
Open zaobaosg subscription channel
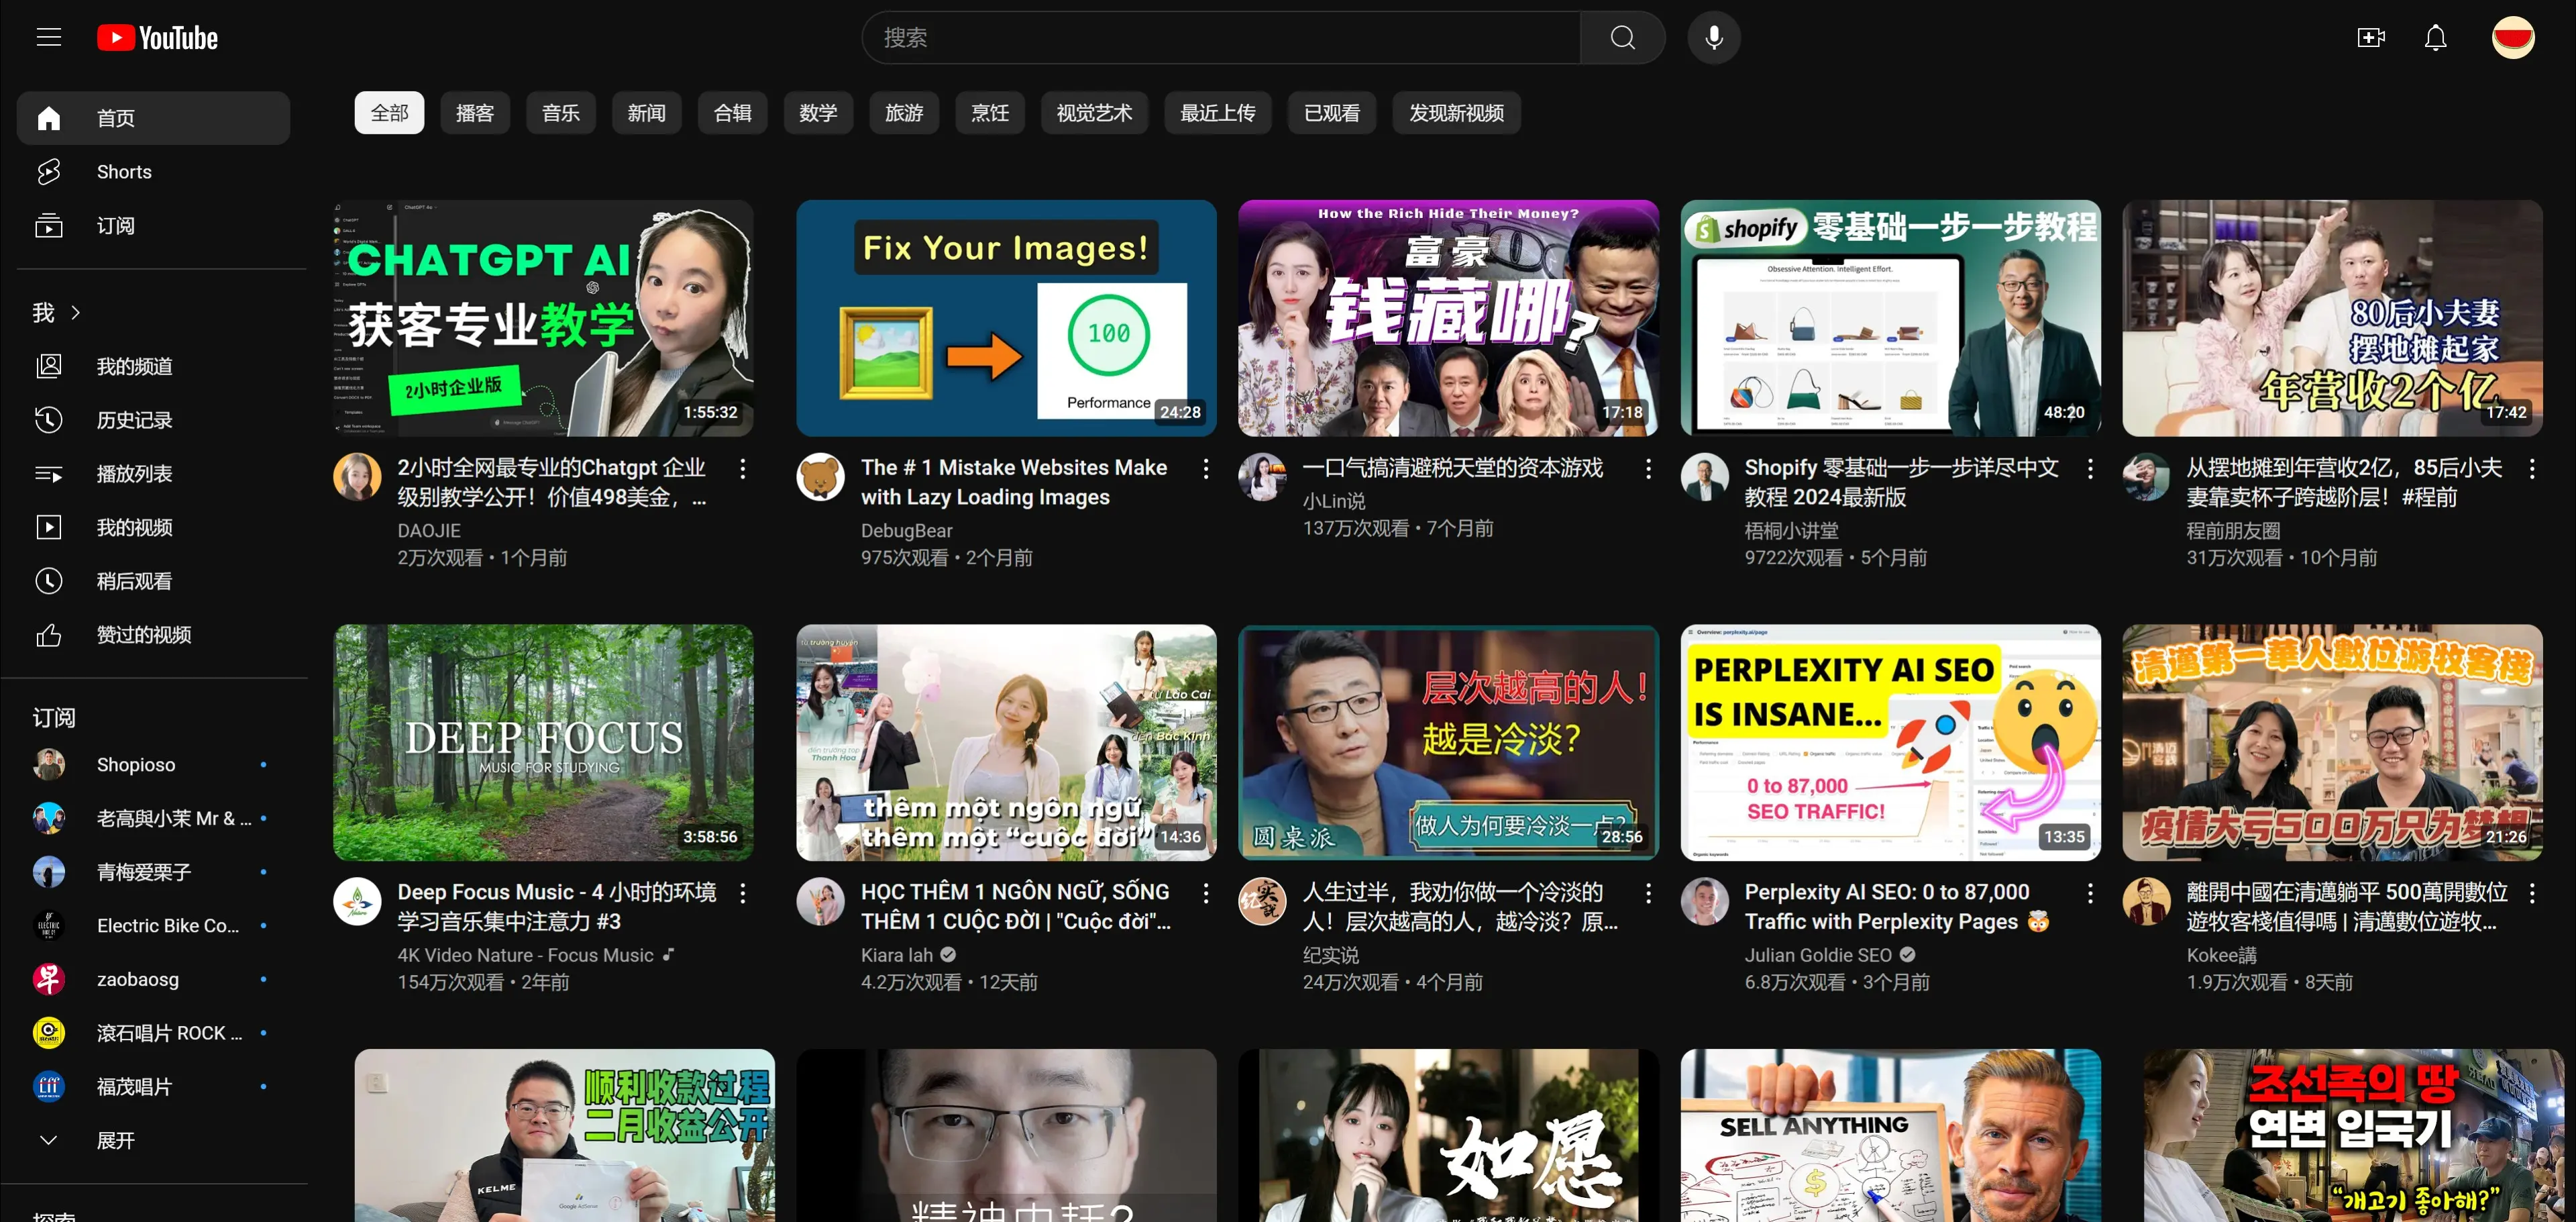[x=153, y=979]
